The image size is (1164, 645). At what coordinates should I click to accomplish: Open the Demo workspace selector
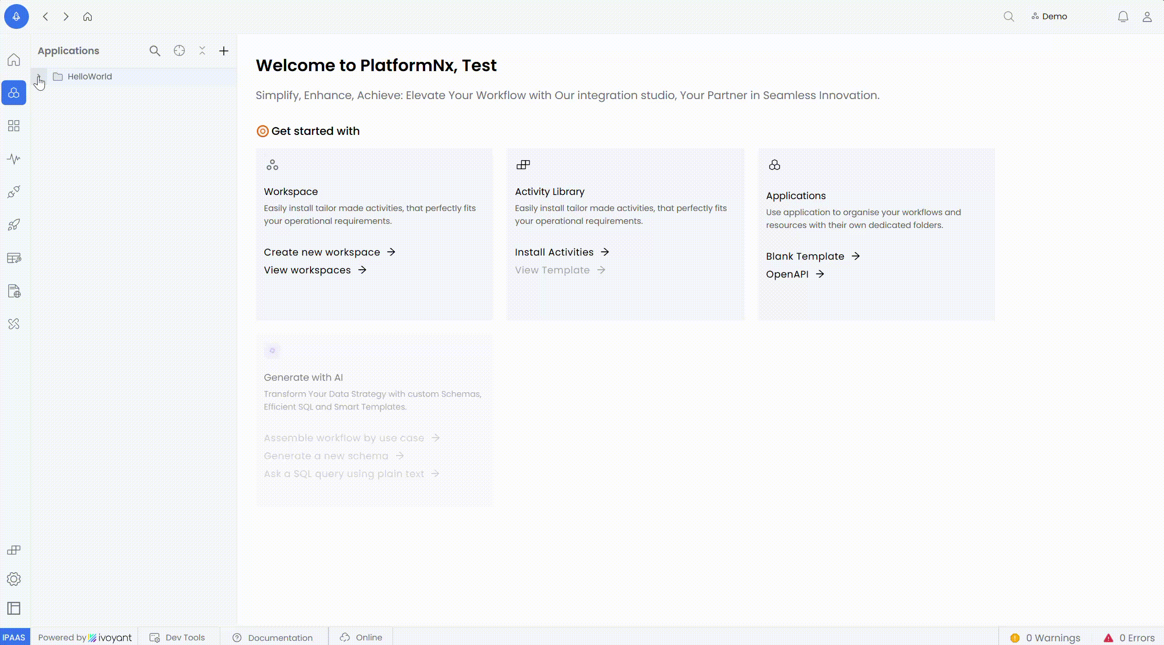[1049, 17]
